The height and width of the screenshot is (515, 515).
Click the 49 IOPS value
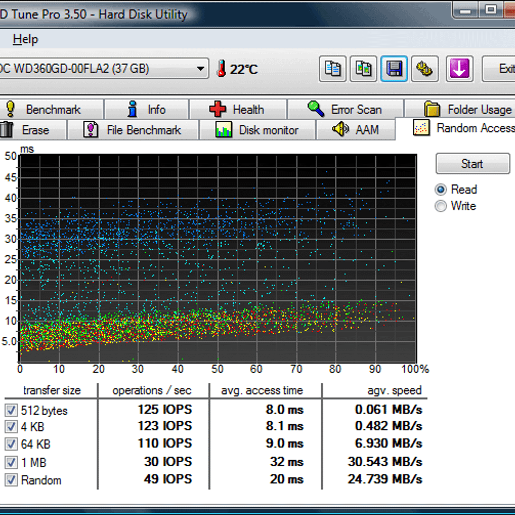[168, 479]
